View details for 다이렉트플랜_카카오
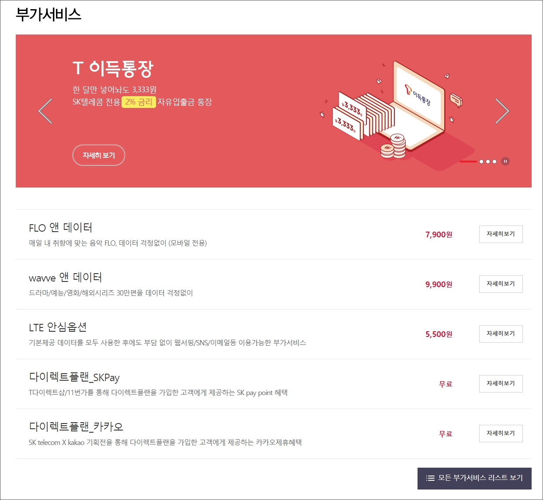The height and width of the screenshot is (500, 543). [501, 434]
